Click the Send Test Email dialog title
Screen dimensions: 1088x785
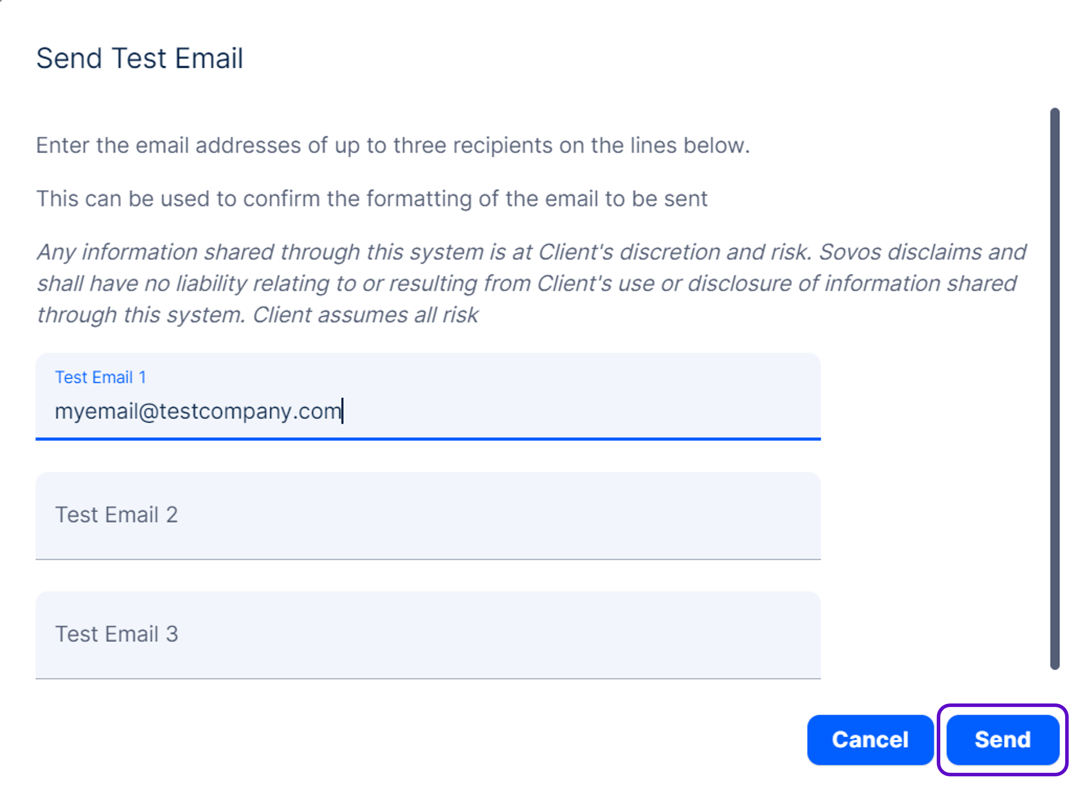(x=139, y=59)
